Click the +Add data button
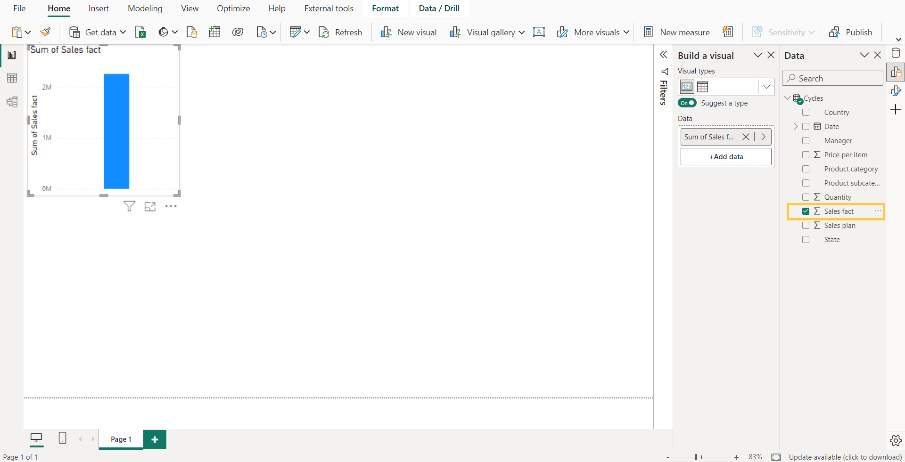Screen dimensions: 905x462 click(x=726, y=157)
